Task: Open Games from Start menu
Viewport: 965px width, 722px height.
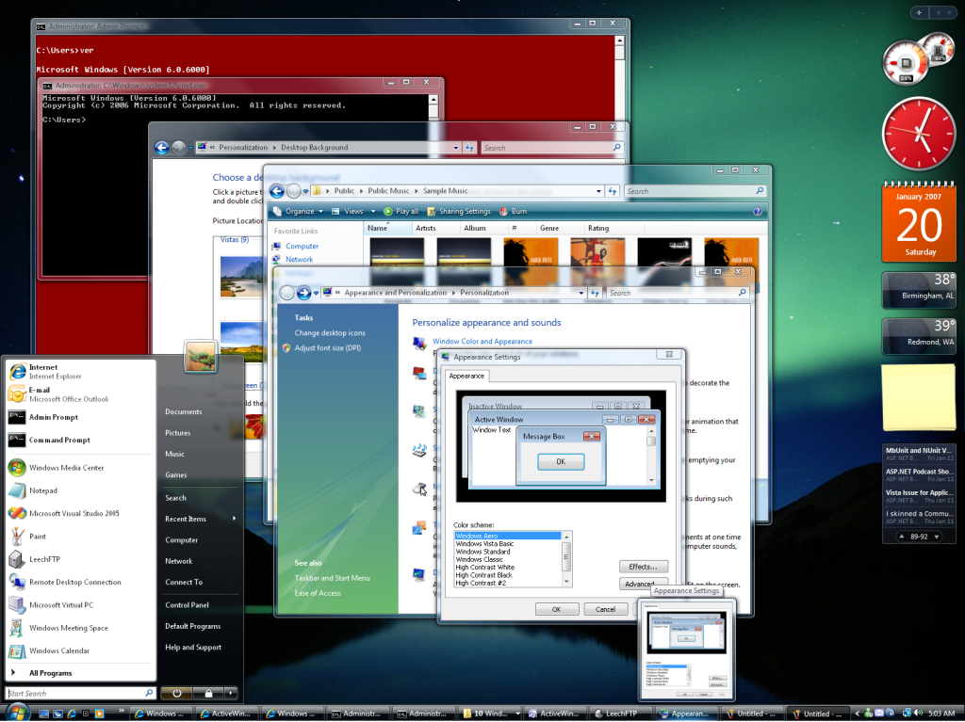Action: pyautogui.click(x=176, y=475)
